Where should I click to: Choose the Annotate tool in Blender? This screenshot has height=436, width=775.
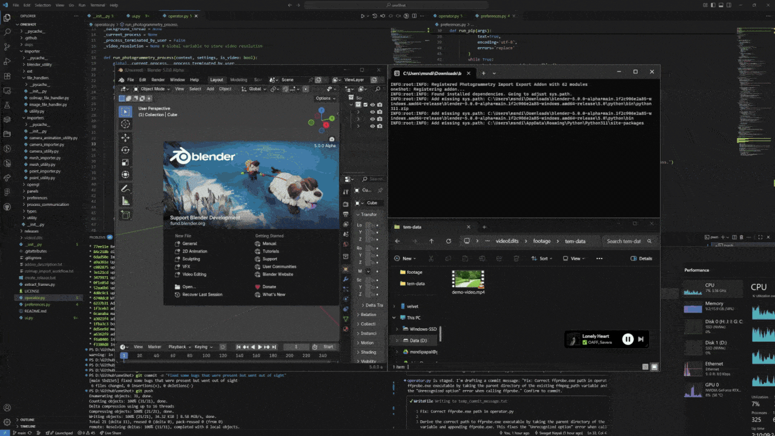(125, 188)
